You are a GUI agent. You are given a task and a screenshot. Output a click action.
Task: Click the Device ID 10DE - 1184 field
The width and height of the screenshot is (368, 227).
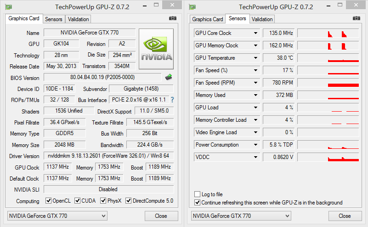pos(59,89)
